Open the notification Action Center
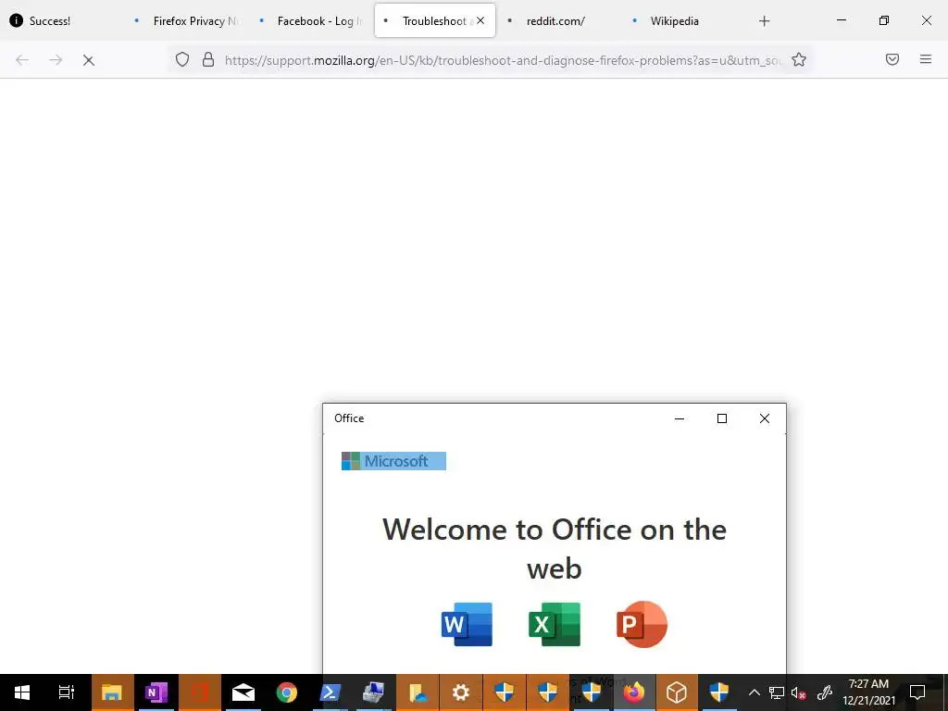This screenshot has width=948, height=711. [917, 692]
